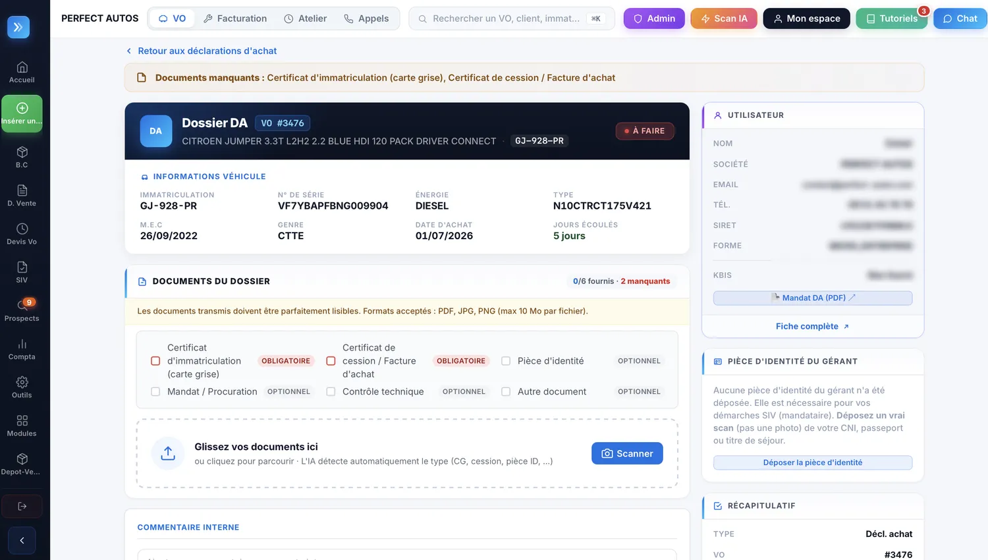Tick Certificat d'immatriculation checkbox
Viewport: 988px width, 560px height.
tap(155, 361)
